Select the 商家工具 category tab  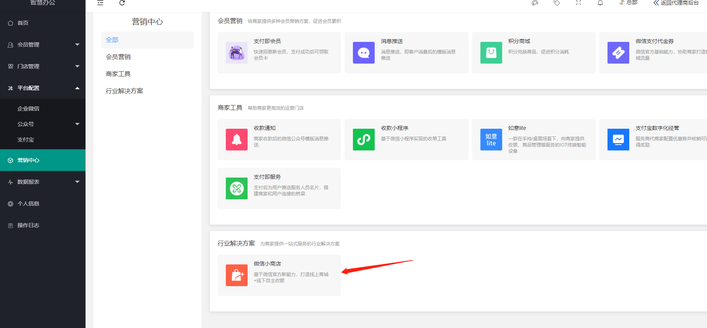(x=147, y=74)
